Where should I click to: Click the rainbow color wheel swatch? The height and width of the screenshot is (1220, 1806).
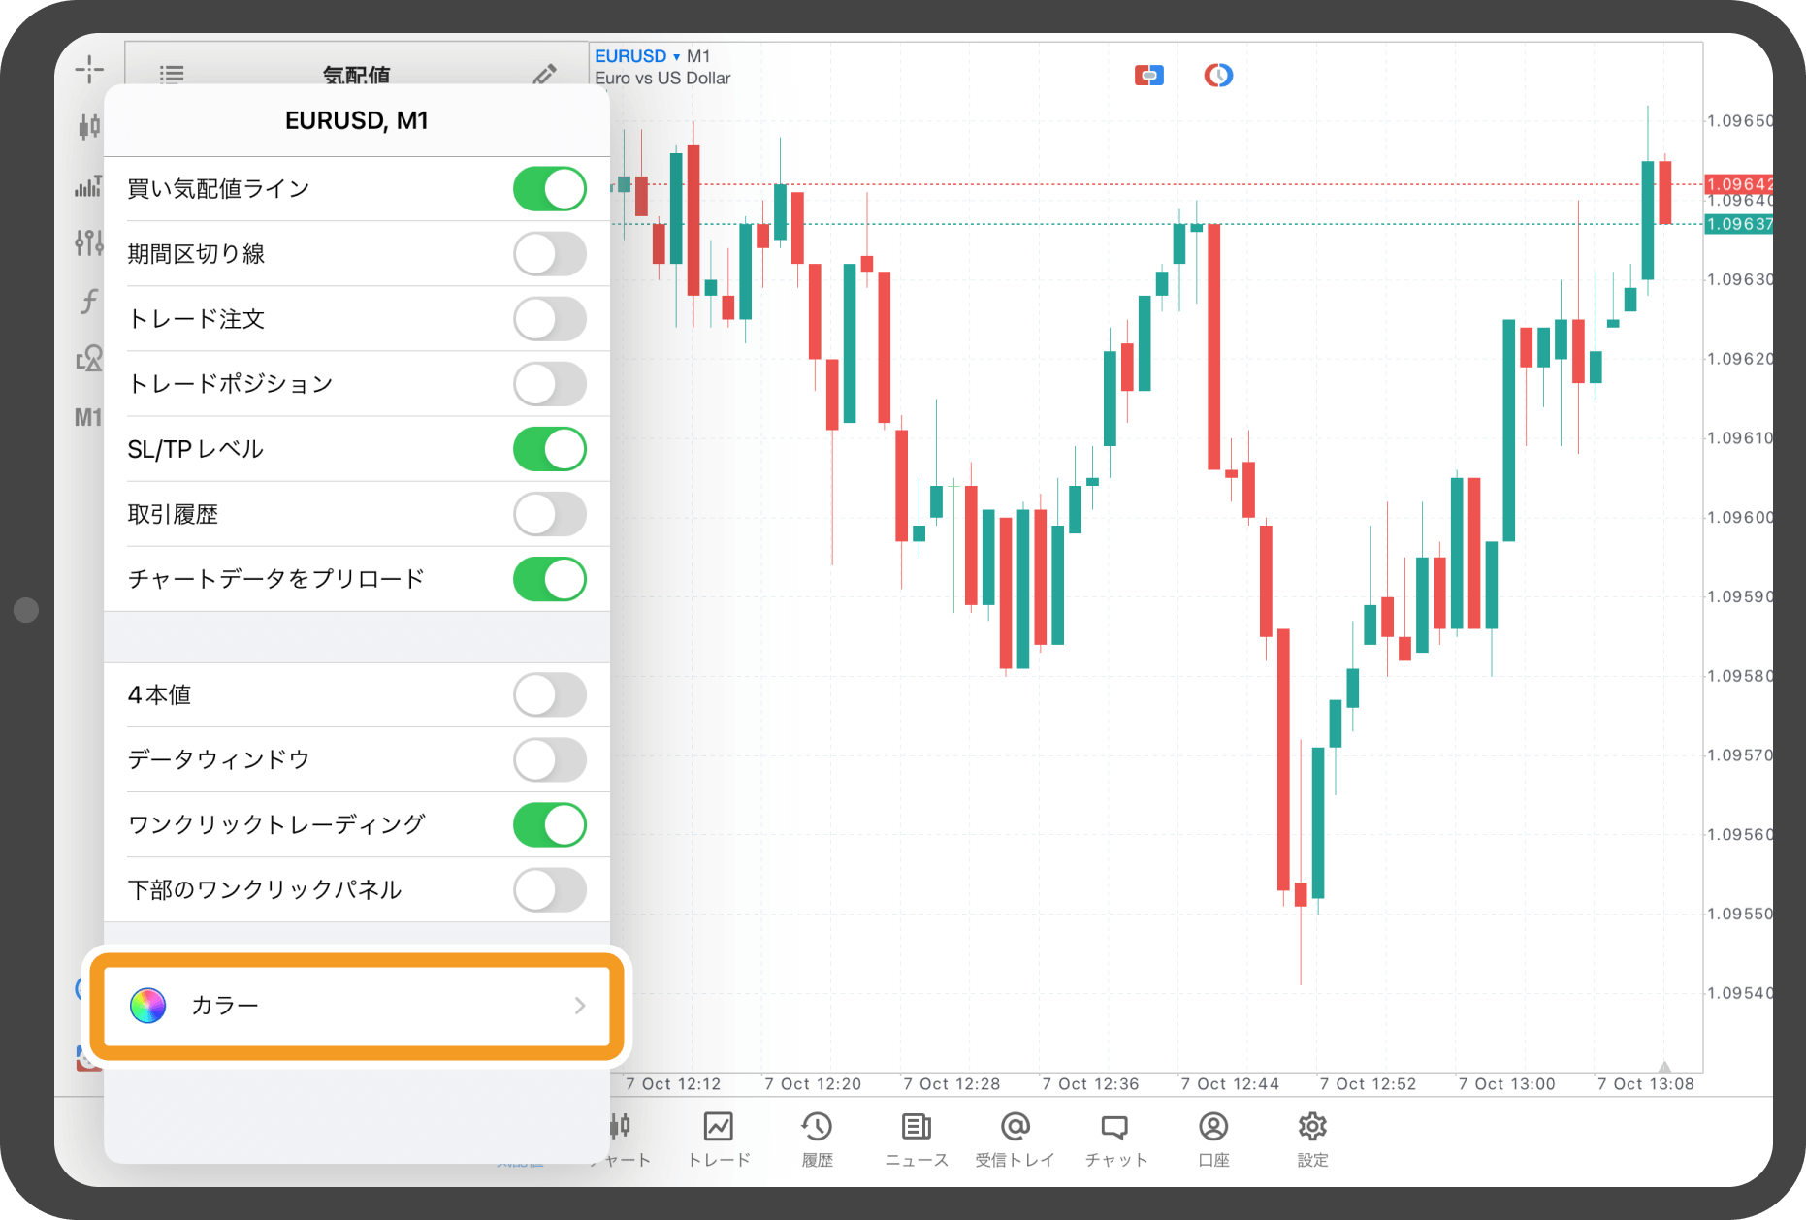pos(148,1006)
